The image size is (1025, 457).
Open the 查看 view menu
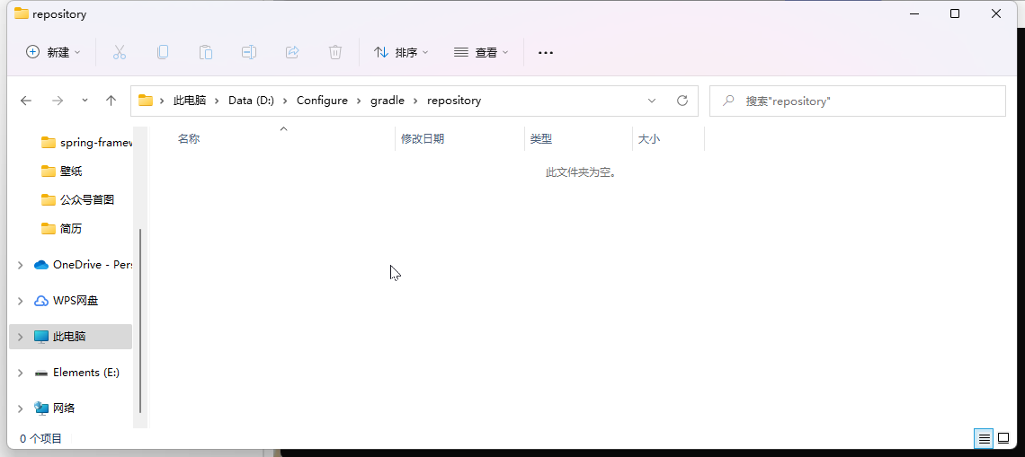click(481, 52)
